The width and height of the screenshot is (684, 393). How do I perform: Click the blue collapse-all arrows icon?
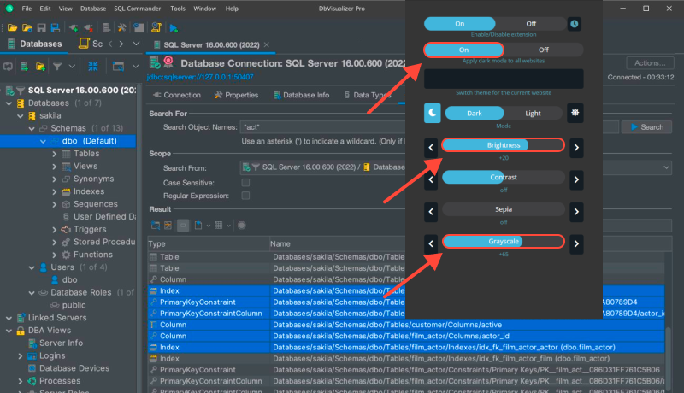[93, 67]
